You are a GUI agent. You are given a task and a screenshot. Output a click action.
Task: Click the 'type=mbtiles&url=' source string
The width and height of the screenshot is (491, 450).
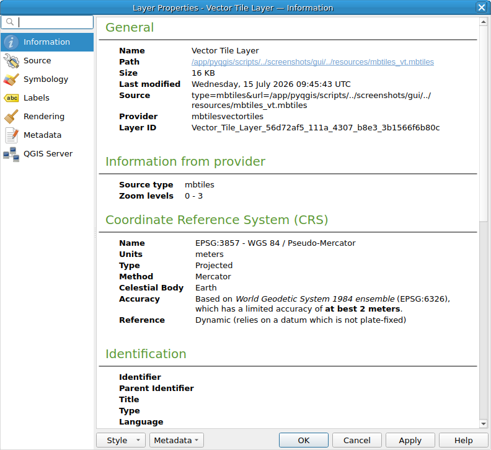pos(311,100)
